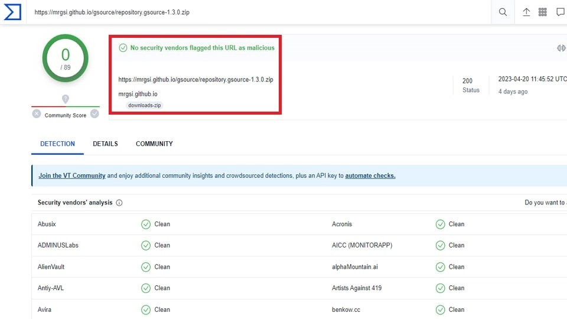Click the '4 days ago' text

(x=513, y=92)
